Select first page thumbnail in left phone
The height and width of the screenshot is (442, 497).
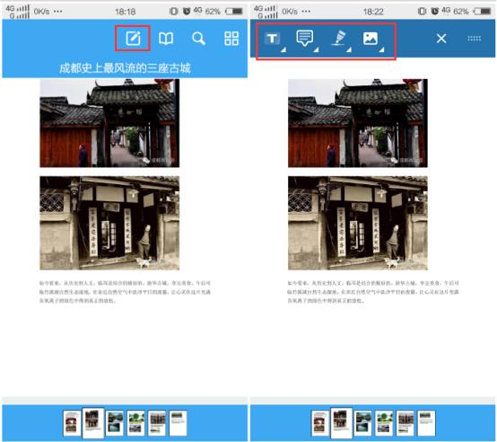72,423
